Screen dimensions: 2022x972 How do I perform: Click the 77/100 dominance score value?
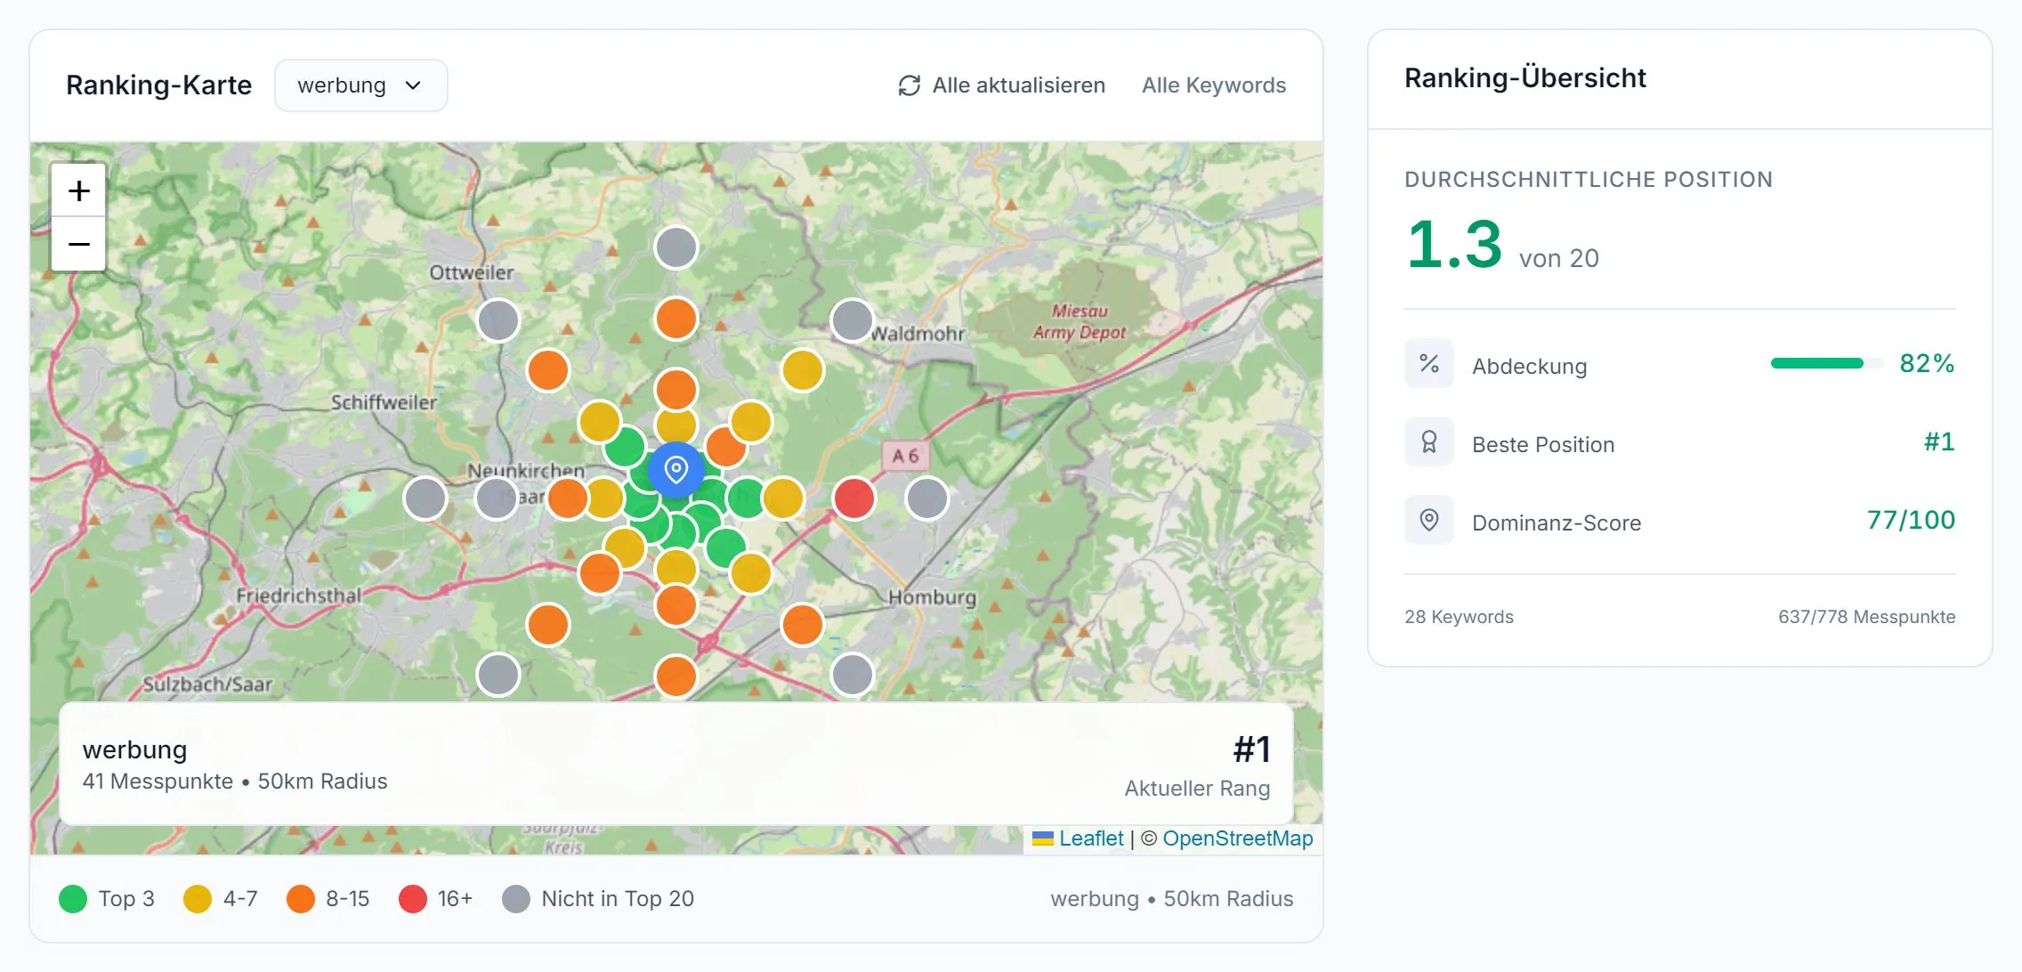point(1911,520)
